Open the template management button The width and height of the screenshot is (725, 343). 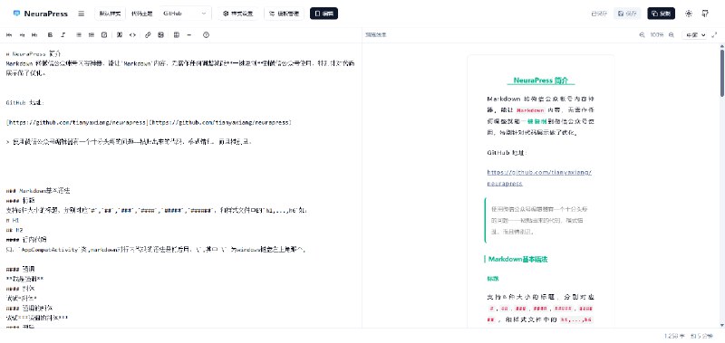(284, 14)
